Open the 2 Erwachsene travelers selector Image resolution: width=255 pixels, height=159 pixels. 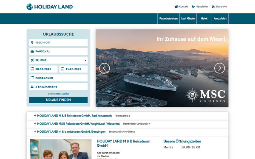[x=58, y=86]
